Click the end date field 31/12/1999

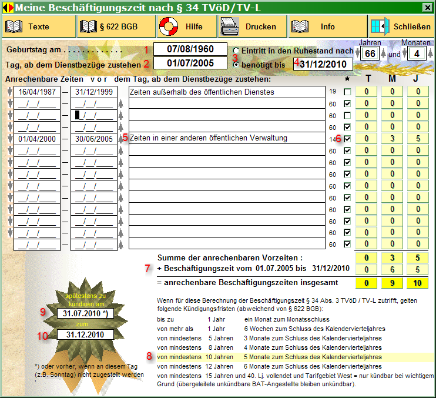click(x=94, y=92)
